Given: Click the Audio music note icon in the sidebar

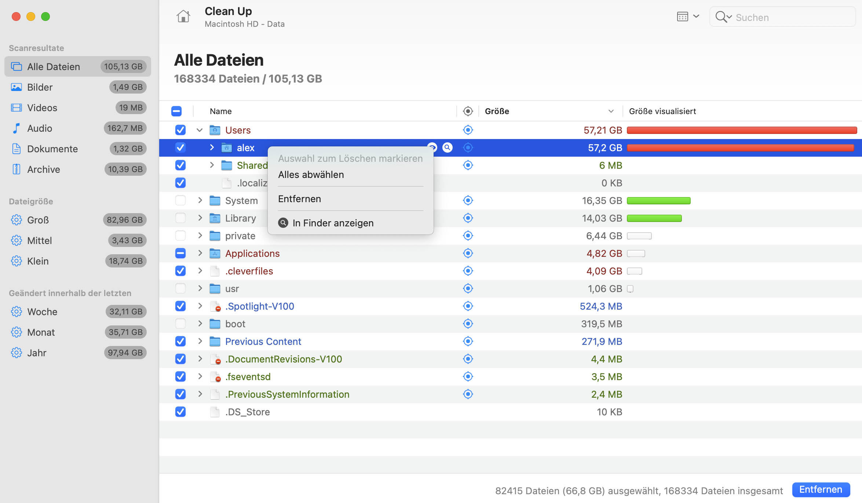Looking at the screenshot, I should pos(16,128).
